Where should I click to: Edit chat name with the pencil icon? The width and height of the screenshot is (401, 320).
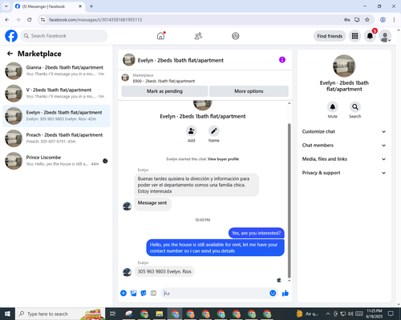tap(214, 131)
